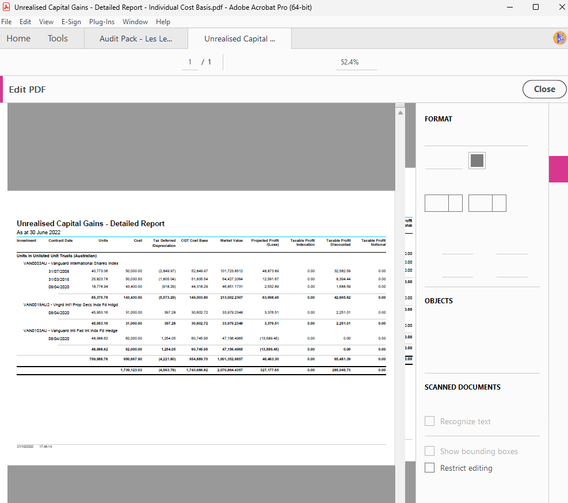Click the Recognize text checkbox
The width and height of the screenshot is (568, 503).
[429, 421]
